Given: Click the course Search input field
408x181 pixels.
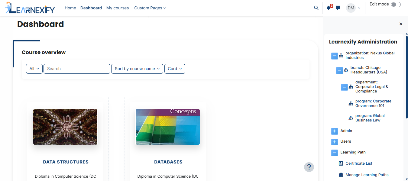Looking at the screenshot, I should [77, 69].
